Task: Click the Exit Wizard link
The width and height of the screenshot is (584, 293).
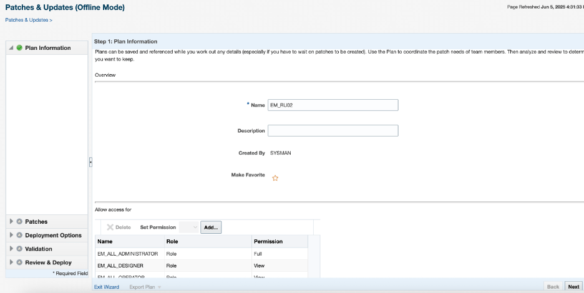Action: [106, 287]
